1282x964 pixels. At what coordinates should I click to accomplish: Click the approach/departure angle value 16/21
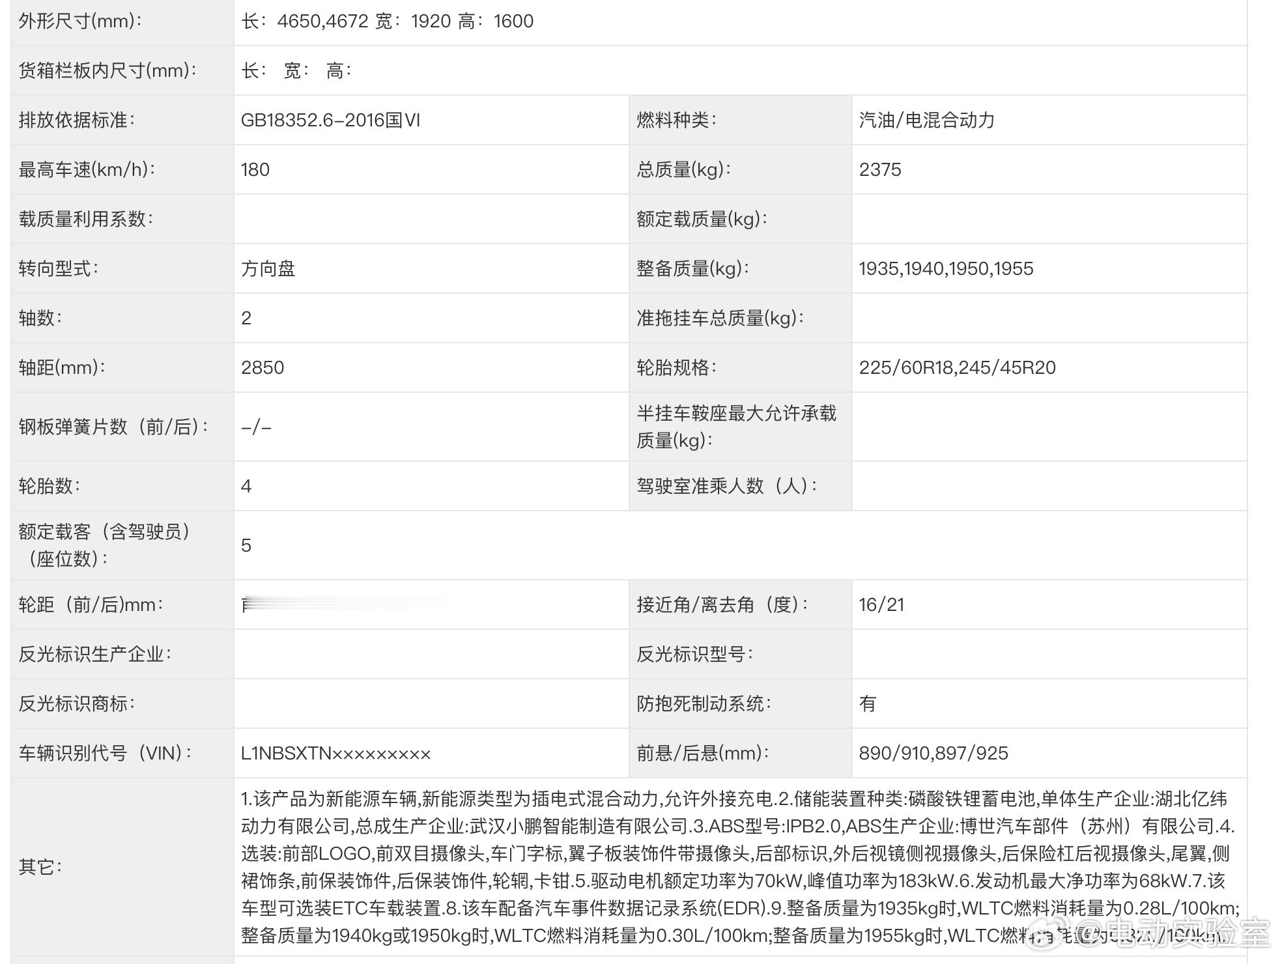pos(881,604)
